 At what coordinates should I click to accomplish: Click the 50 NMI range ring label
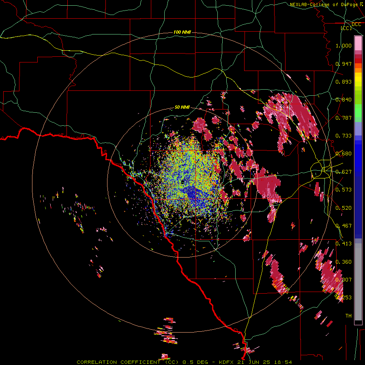[x=182, y=107]
